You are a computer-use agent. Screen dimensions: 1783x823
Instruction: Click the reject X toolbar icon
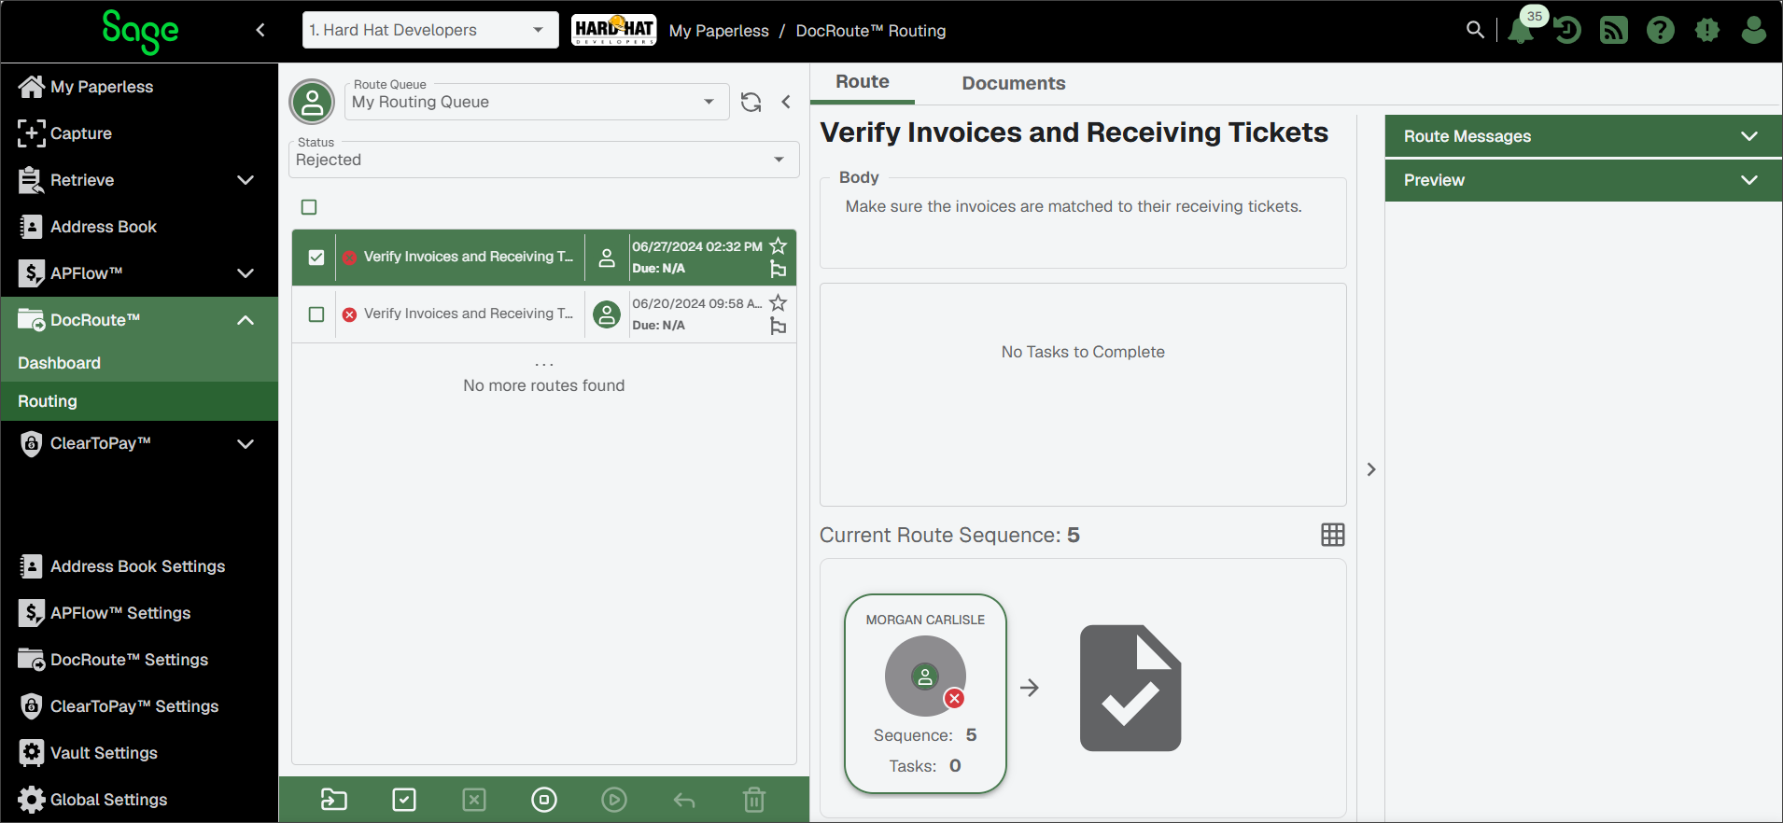click(x=474, y=800)
